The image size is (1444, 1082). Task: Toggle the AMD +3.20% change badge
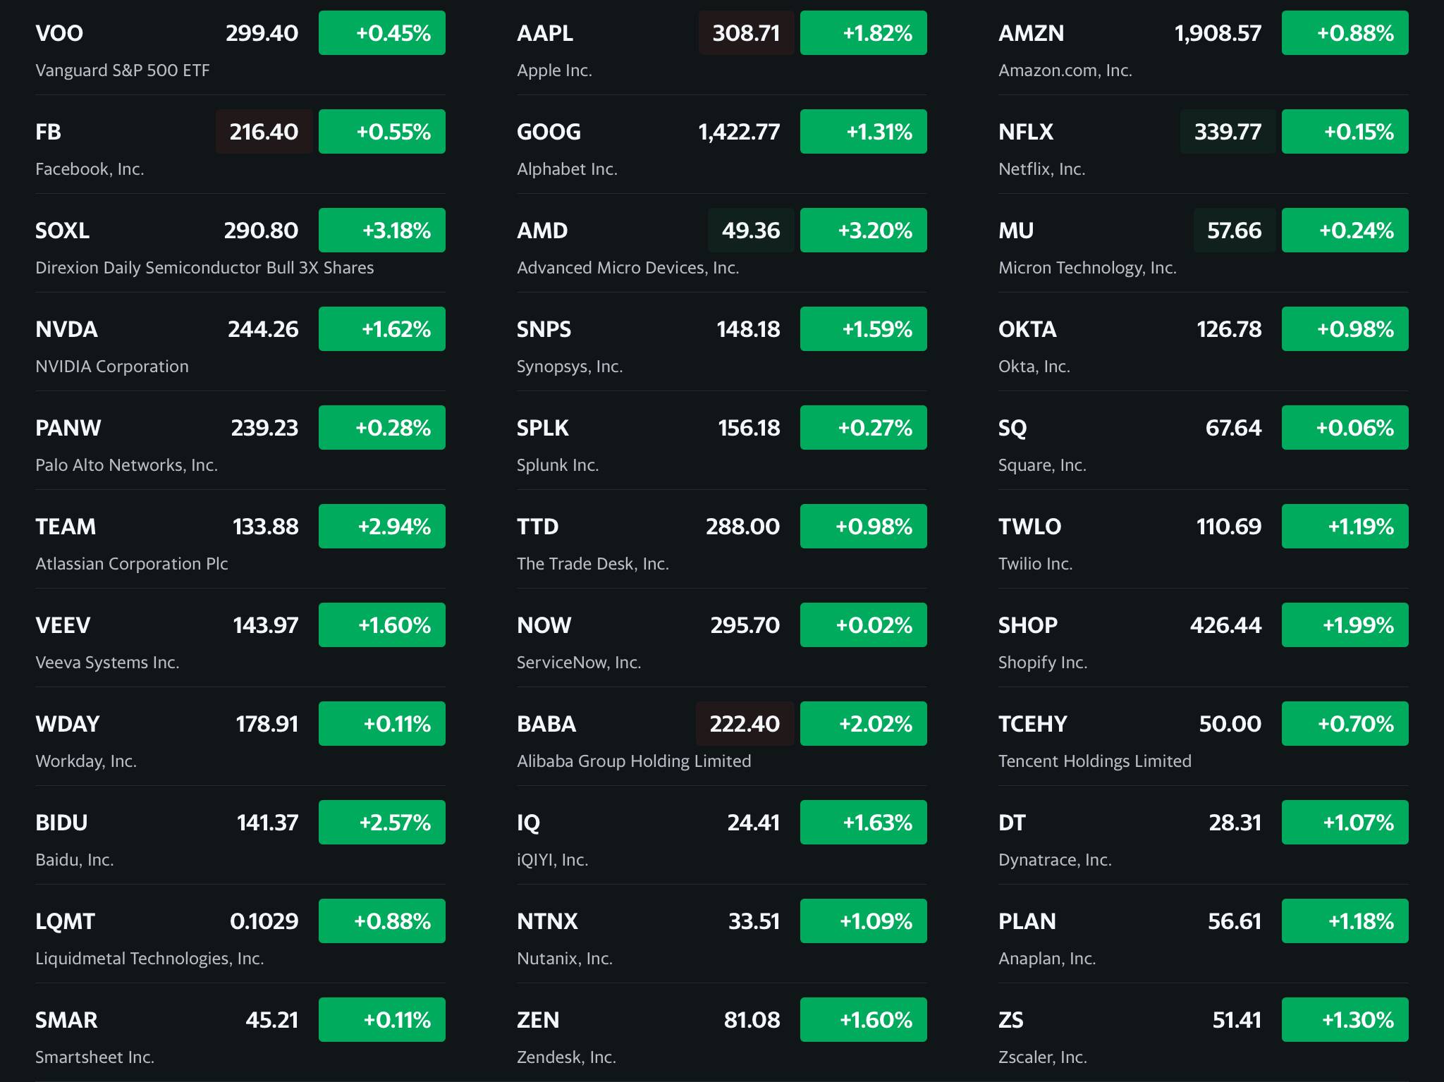(x=863, y=230)
